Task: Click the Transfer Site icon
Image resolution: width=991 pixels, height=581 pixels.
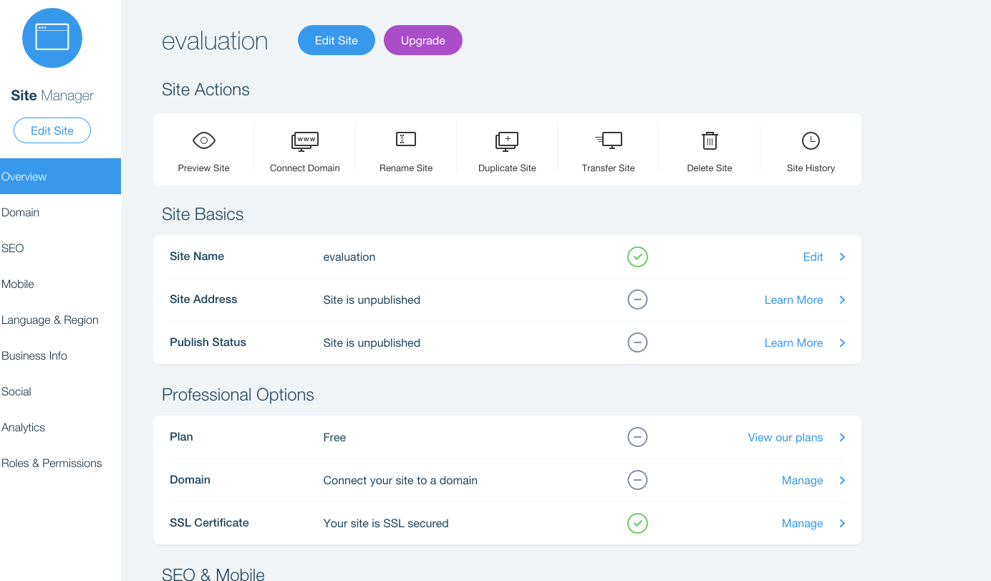Action: coord(609,140)
